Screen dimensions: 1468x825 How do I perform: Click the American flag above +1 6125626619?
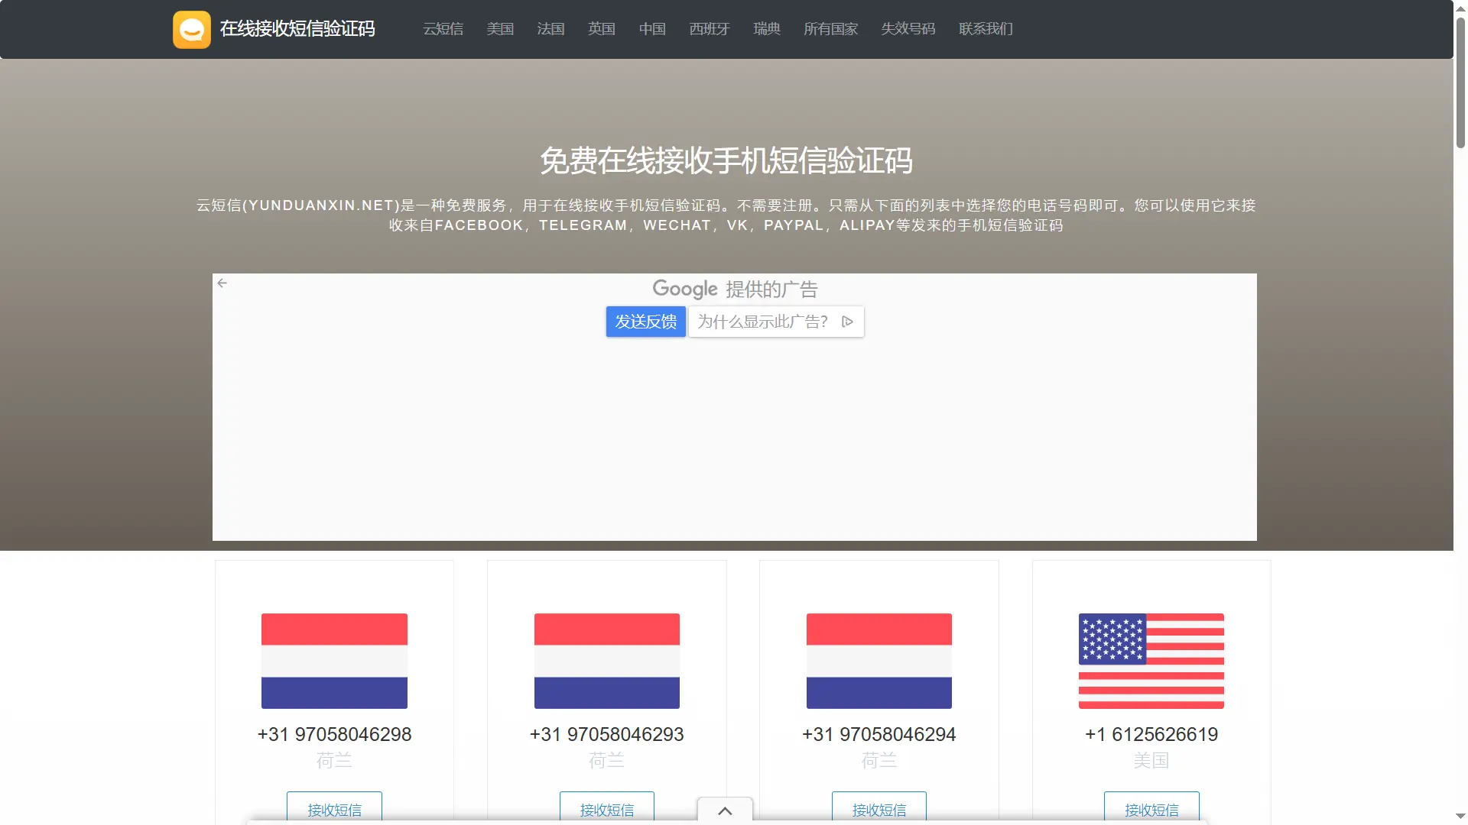pyautogui.click(x=1151, y=661)
